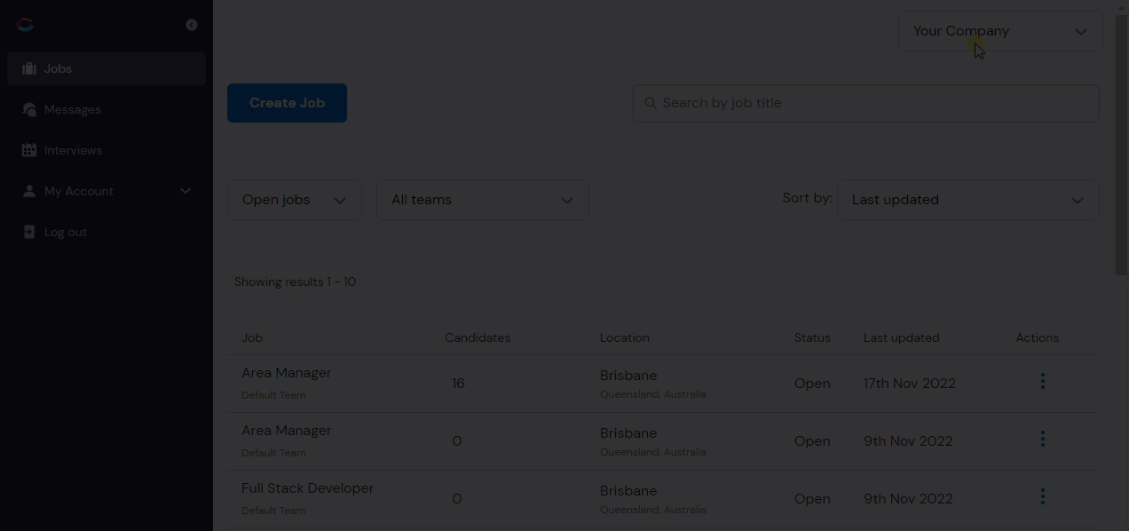The height and width of the screenshot is (531, 1129).
Task: Collapse the sidebar with the arrow icon
Action: (x=192, y=25)
